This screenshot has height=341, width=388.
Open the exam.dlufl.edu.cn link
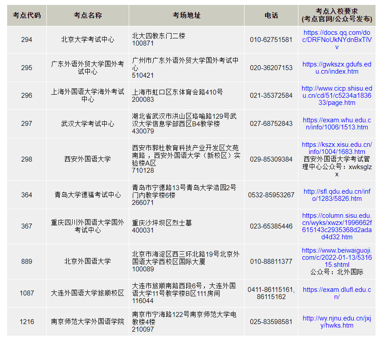click(x=337, y=293)
